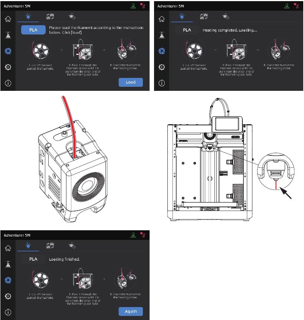The image size is (304, 320).
Task: Select filament wheel icon on 'Loading finished' screen
Action: [x=8, y=280]
